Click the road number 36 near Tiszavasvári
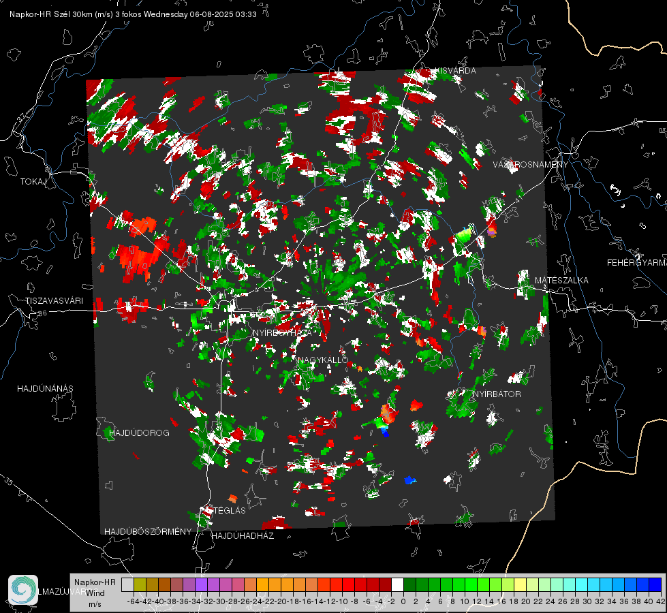Screen dimensions: 667x613 pos(42,313)
